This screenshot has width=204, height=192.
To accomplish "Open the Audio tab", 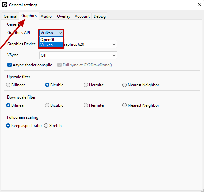I will [46, 16].
